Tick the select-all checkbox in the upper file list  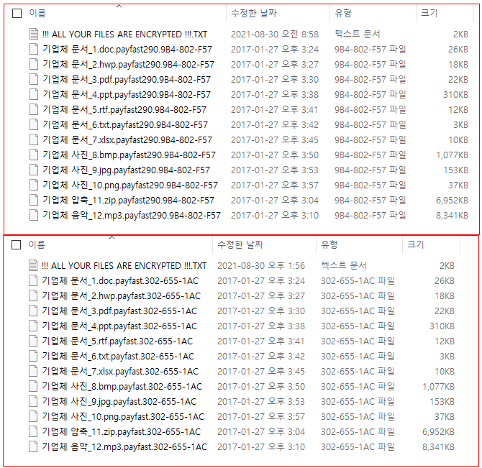tap(17, 13)
